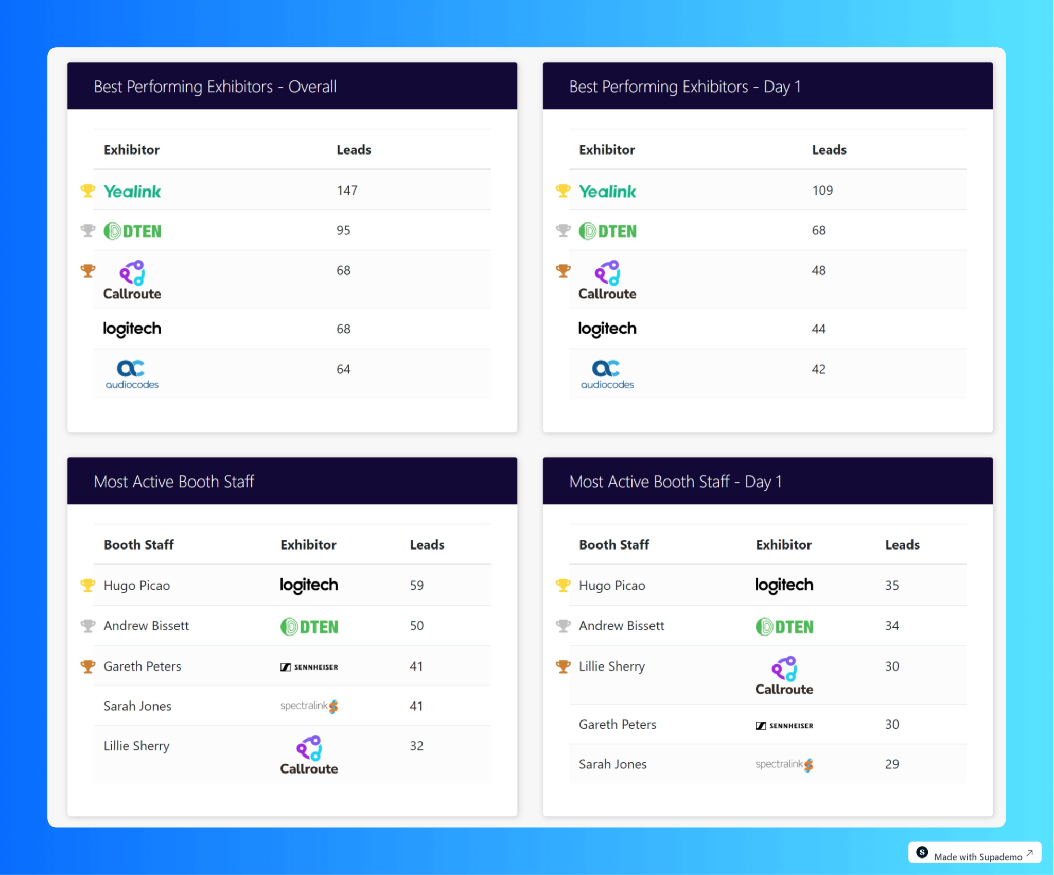Screen dimensions: 1054x875
Task: Click the audiocodes logo in Day 1 exhibitors table
Action: click(x=607, y=375)
